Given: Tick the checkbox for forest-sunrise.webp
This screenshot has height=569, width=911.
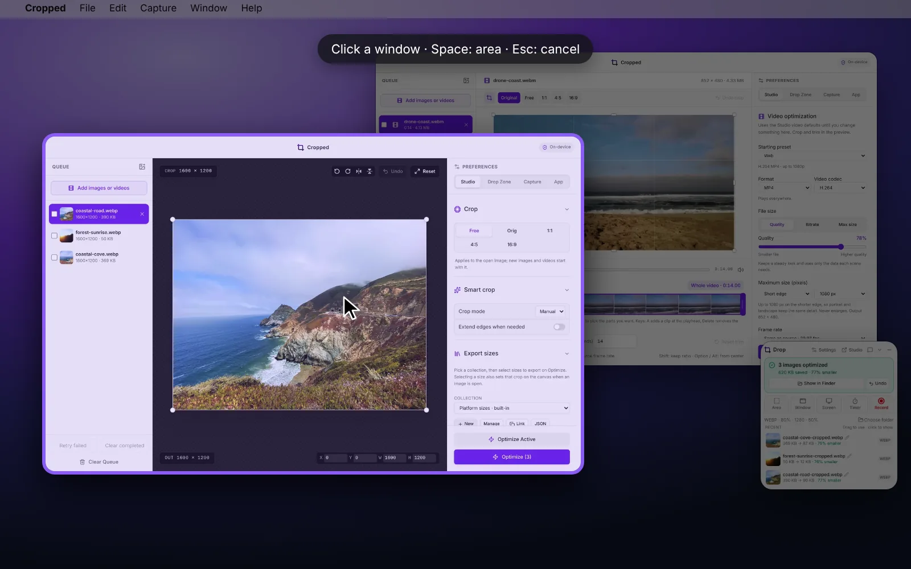Looking at the screenshot, I should (55, 236).
